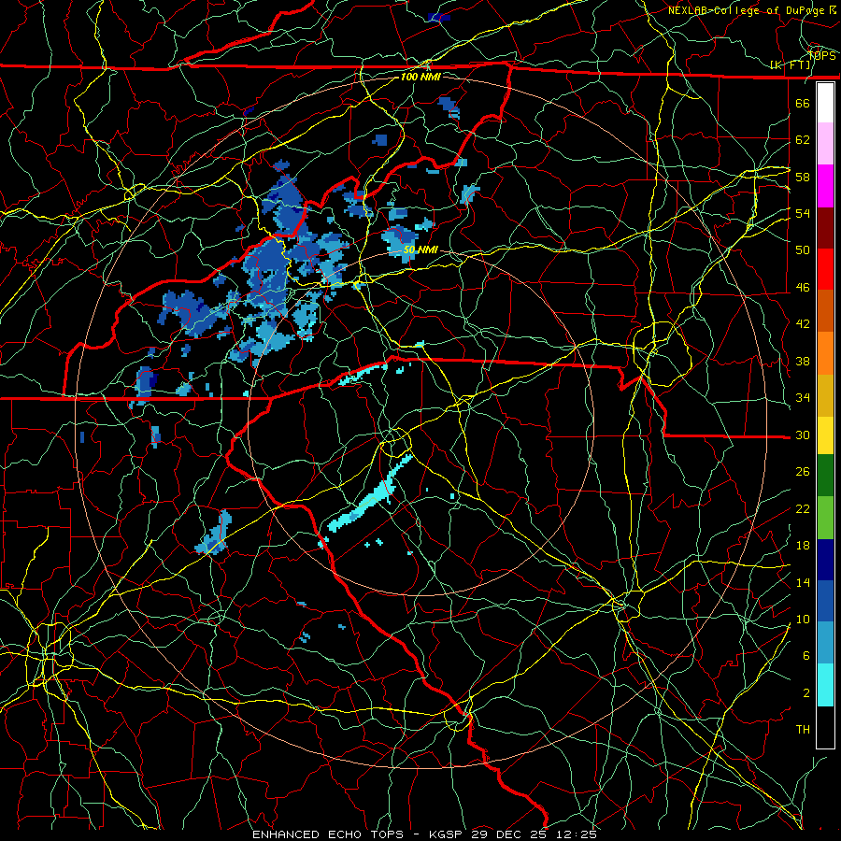
Task: Click the burnt orange legend swatch
Action: tap(825, 310)
